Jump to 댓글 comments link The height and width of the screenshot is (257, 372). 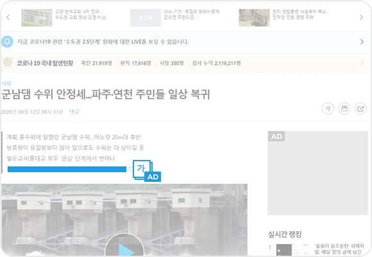pos(74,112)
